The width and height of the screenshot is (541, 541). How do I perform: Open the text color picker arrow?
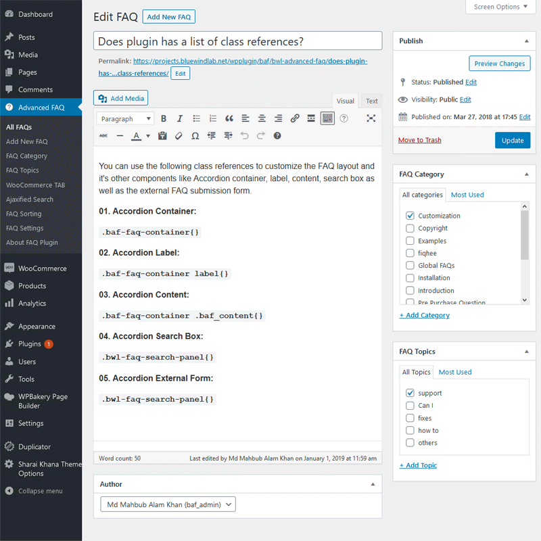point(147,135)
